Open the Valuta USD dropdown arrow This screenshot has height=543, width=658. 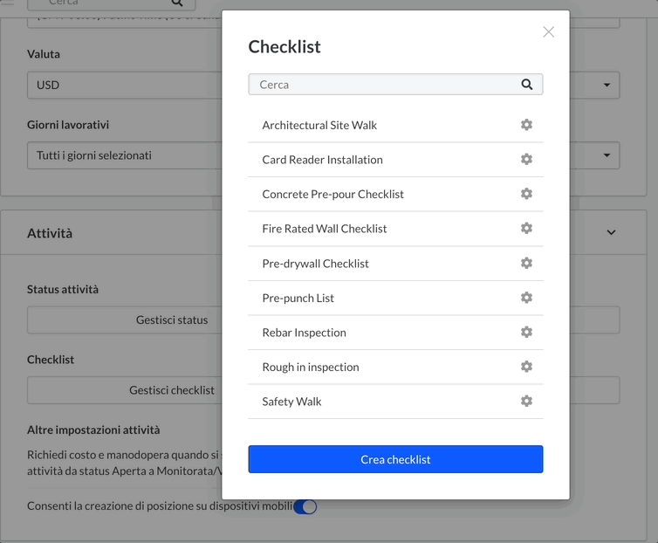607,85
